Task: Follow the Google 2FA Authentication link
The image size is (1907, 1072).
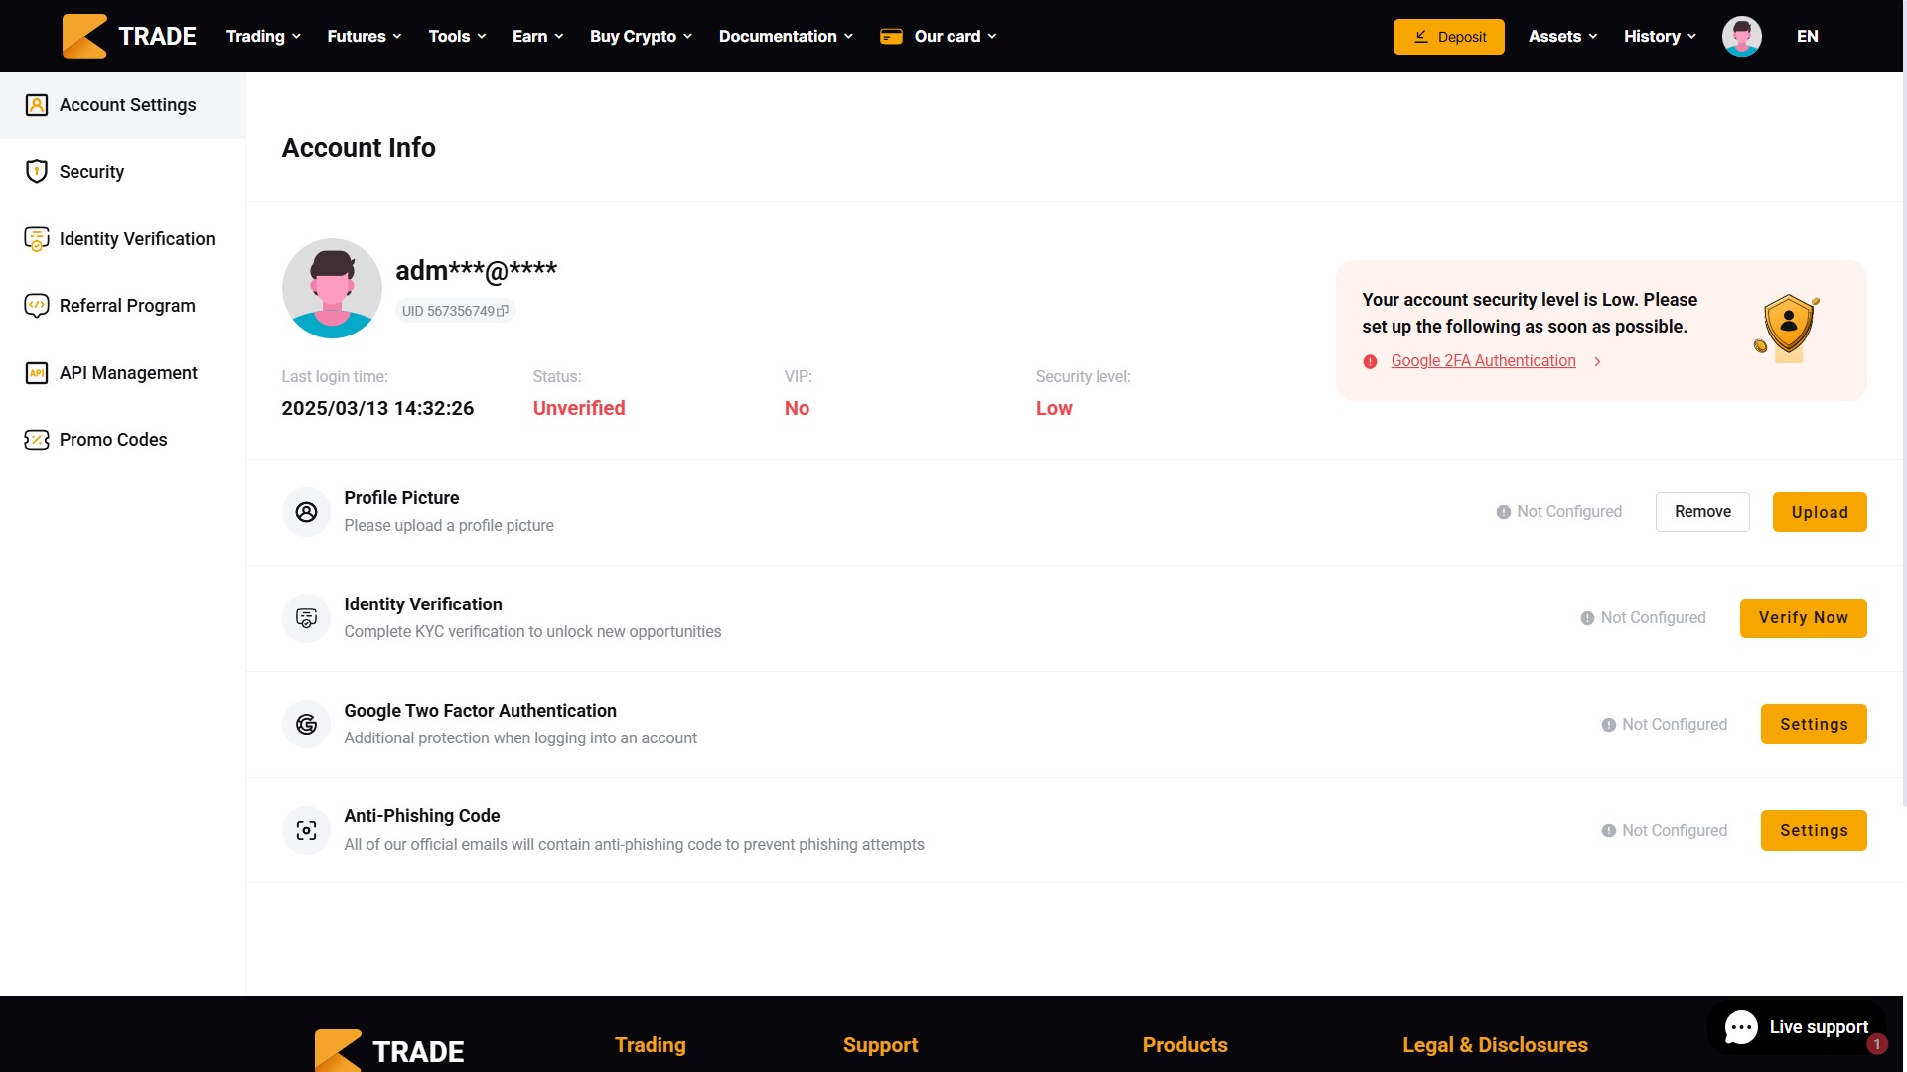Action: click(x=1483, y=361)
